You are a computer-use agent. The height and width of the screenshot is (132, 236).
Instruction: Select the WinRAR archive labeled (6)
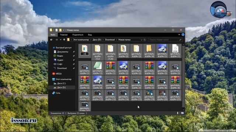click(175, 82)
